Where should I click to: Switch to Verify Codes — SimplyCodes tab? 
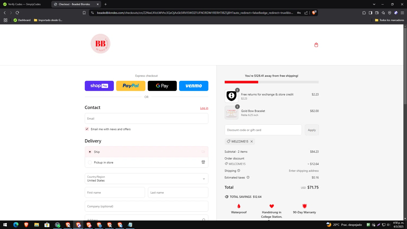(x=25, y=4)
